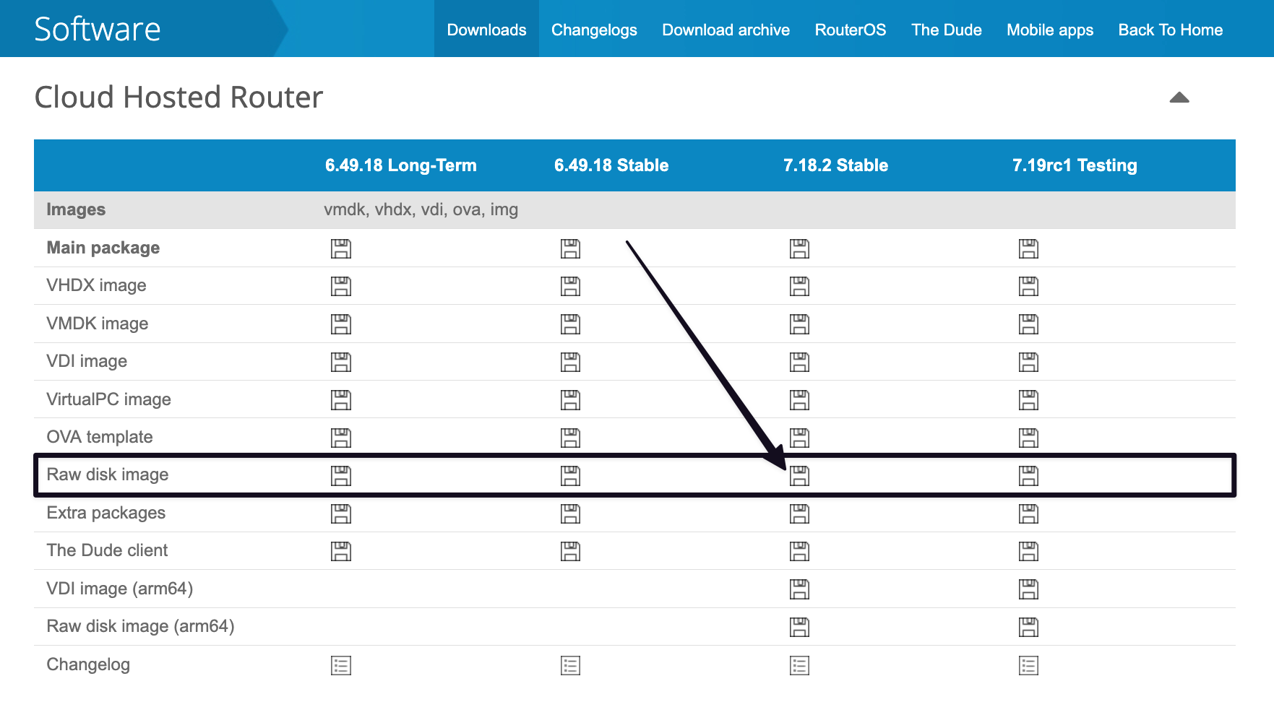Download VHDX image for 7.19rc1 Testing
This screenshot has width=1274, height=715.
click(x=1028, y=287)
